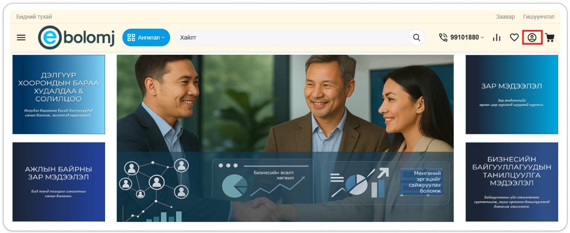
Task: Click the central business handshake hero image
Action: coord(285,138)
